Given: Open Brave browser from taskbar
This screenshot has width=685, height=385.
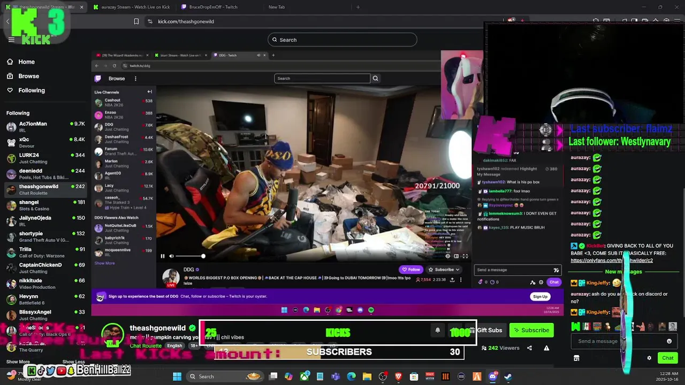Looking at the screenshot, I should (x=398, y=376).
